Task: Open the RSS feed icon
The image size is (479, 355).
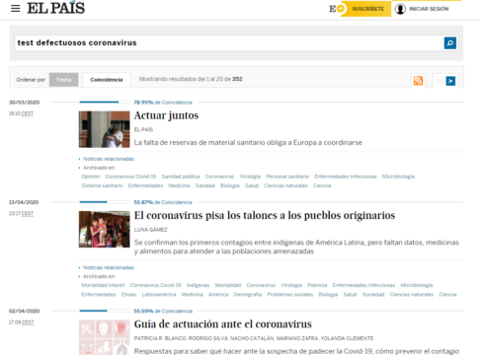Action: click(418, 81)
